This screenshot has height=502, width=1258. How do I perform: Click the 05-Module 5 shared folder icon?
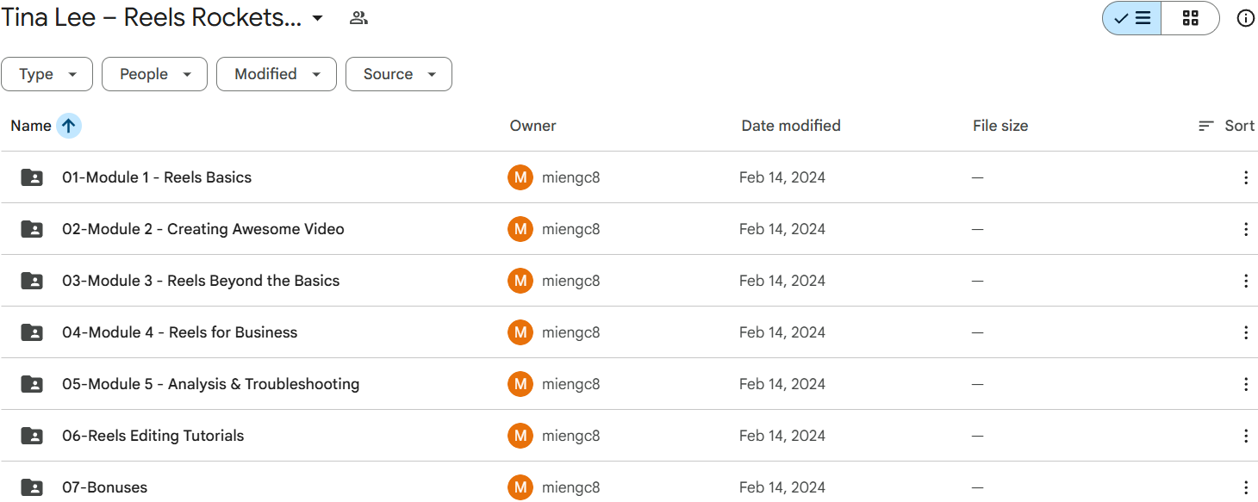[x=32, y=384]
